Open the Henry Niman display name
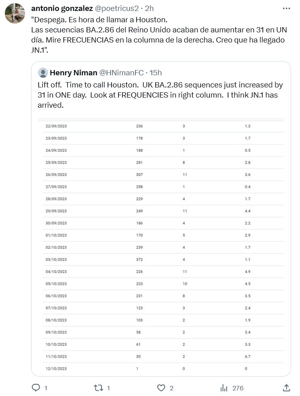This screenshot has height=396, width=300. click(74, 73)
